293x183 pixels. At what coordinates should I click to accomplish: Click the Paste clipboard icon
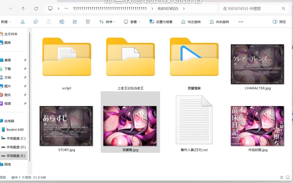(49, 22)
